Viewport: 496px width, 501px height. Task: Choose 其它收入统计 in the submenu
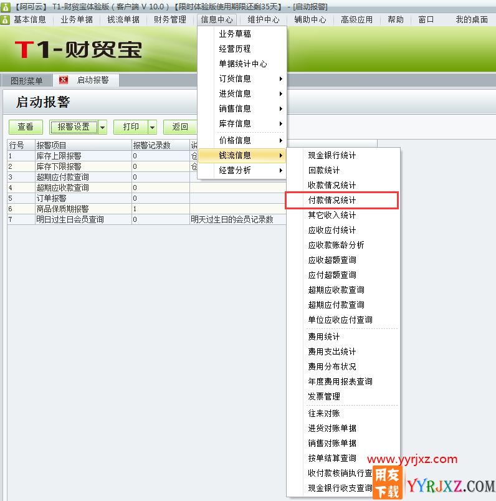(343, 215)
